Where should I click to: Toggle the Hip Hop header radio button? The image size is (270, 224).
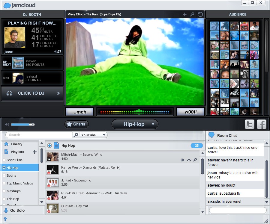click(49, 146)
